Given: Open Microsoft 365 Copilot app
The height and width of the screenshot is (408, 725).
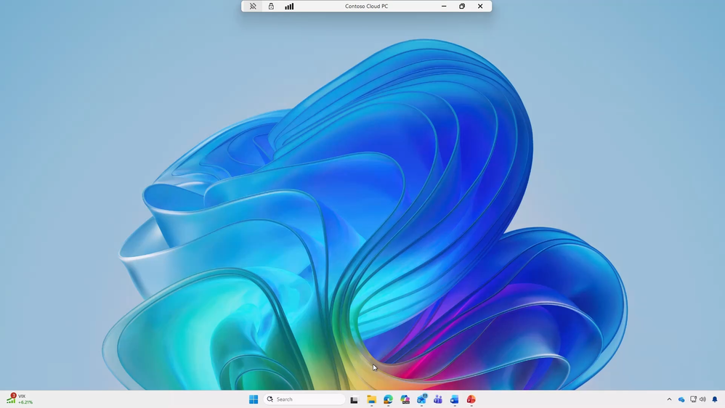Looking at the screenshot, I should (405, 399).
